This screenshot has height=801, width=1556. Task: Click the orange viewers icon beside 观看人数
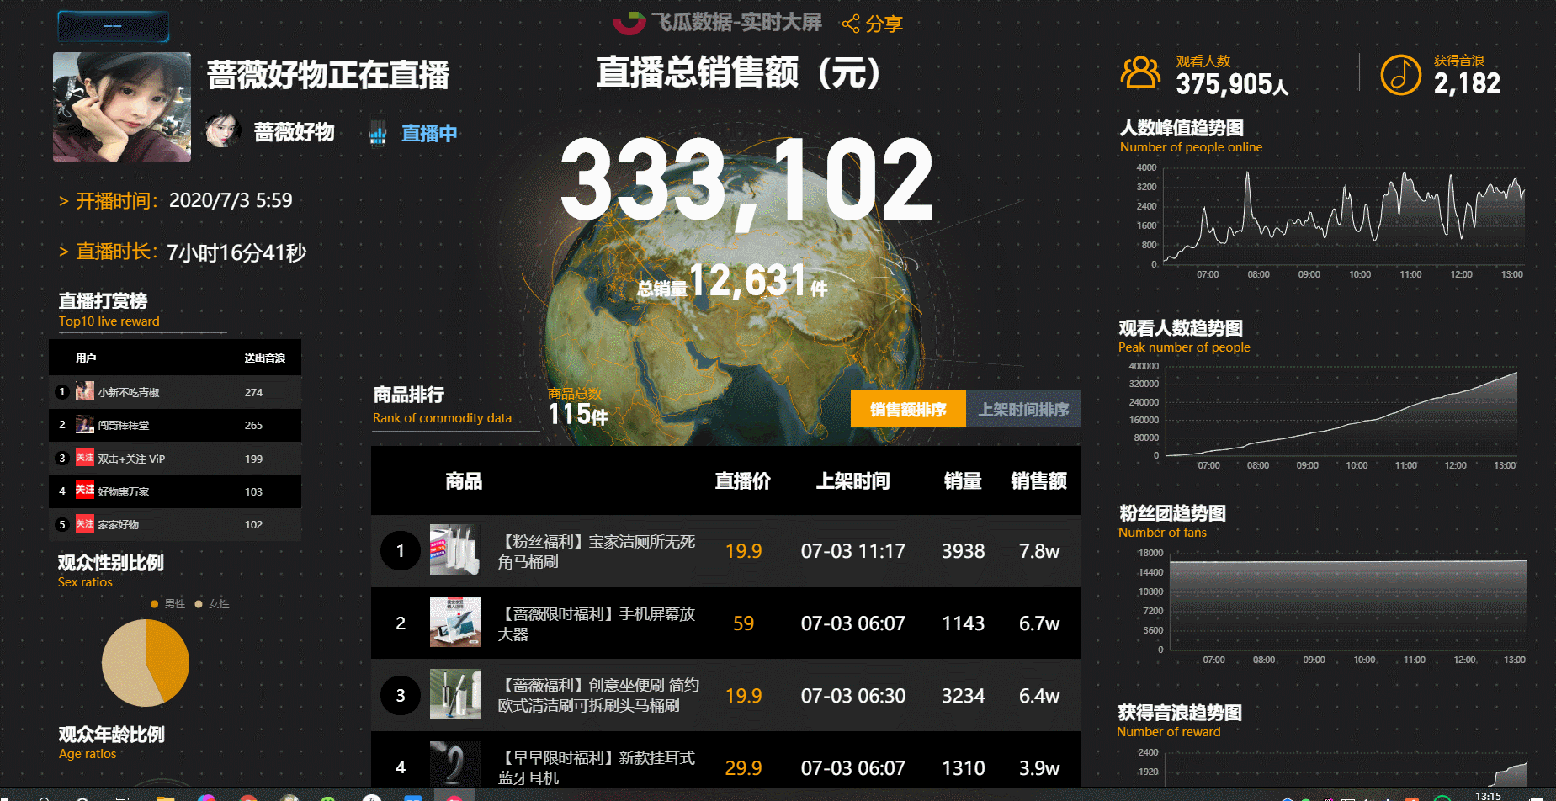1139,73
